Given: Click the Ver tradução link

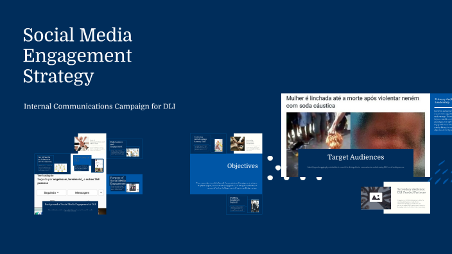Looking at the screenshot, I should [x=46, y=175].
